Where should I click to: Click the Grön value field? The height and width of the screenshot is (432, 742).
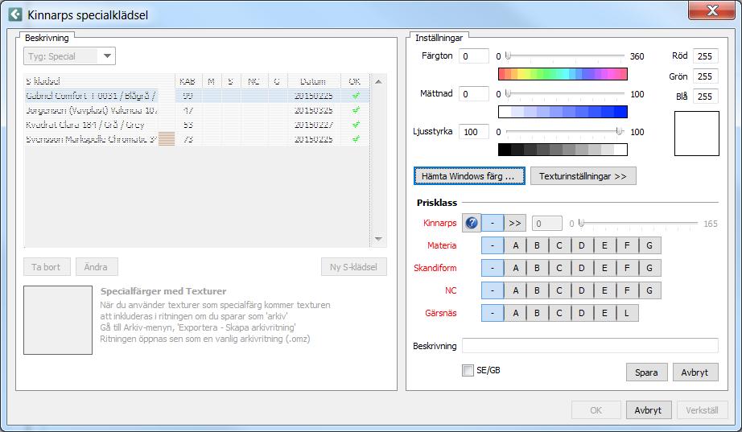706,76
